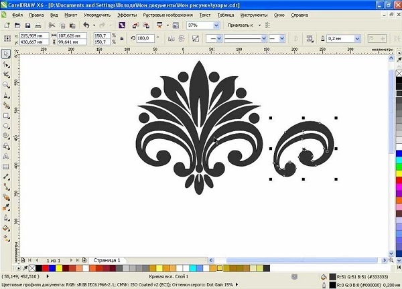Activate the Text tool
Viewport: 402px width, 289px height.
[x=6, y=156]
